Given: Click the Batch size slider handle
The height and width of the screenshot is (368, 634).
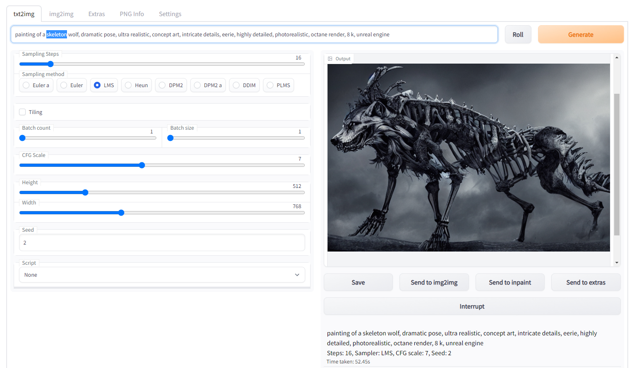Looking at the screenshot, I should [x=170, y=138].
